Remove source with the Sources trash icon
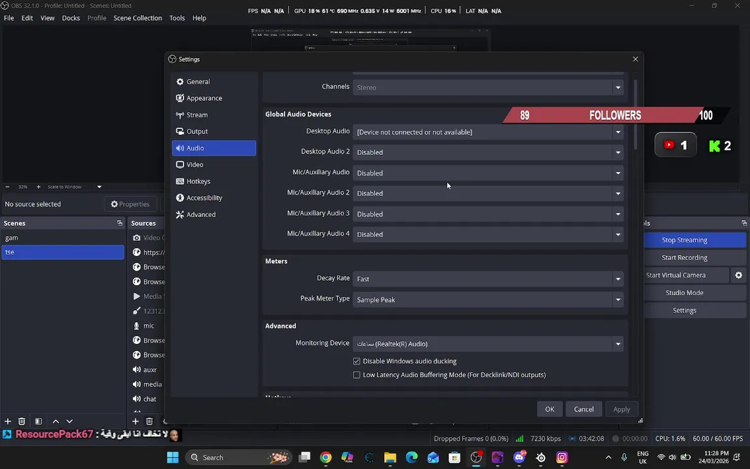Image resolution: width=750 pixels, height=469 pixels. coord(149,421)
